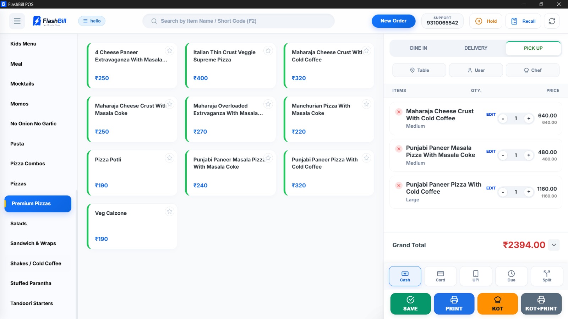Select UPI payment mode
Image resolution: width=568 pixels, height=319 pixels.
pyautogui.click(x=476, y=276)
